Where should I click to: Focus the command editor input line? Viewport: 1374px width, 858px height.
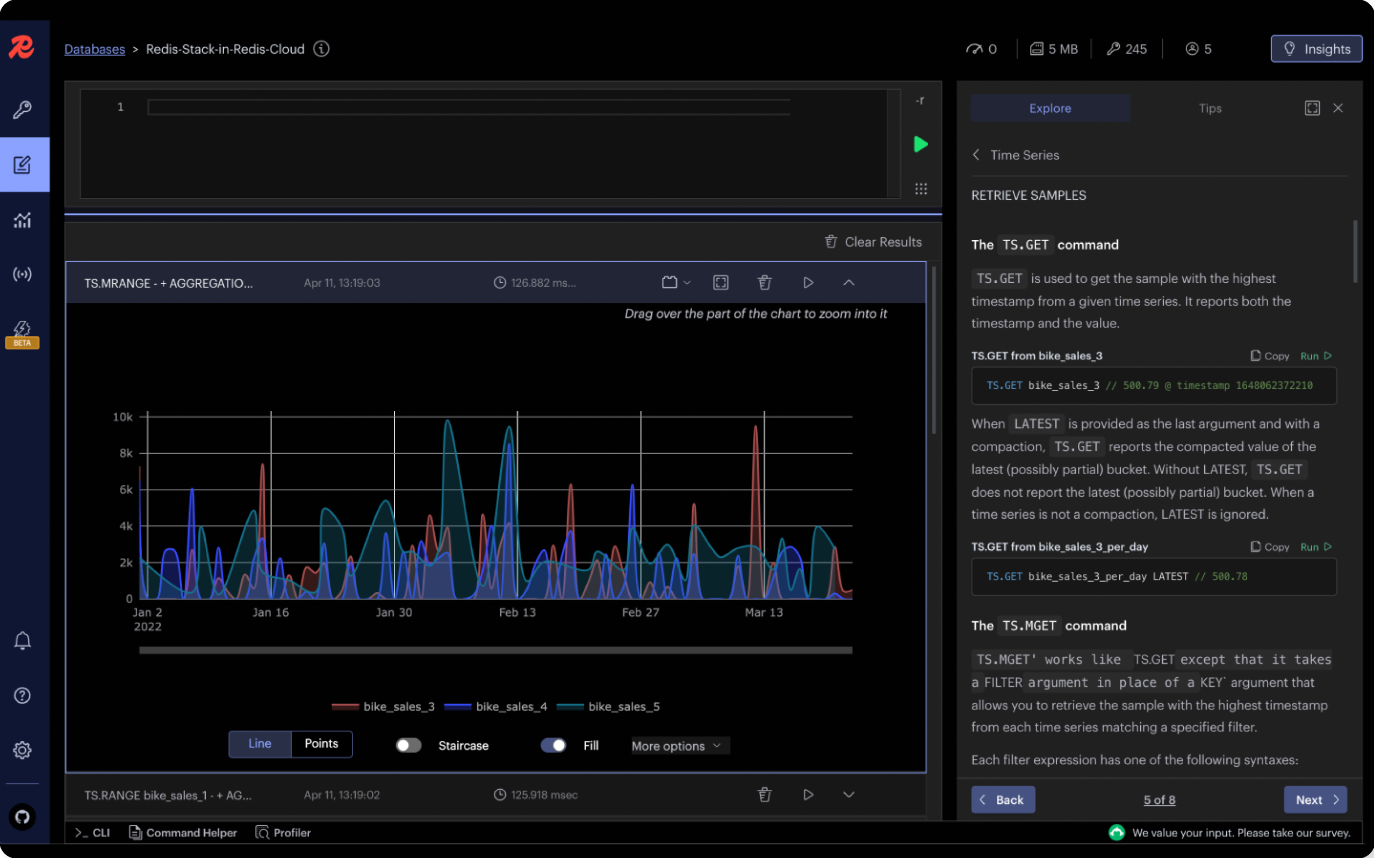pos(469,107)
